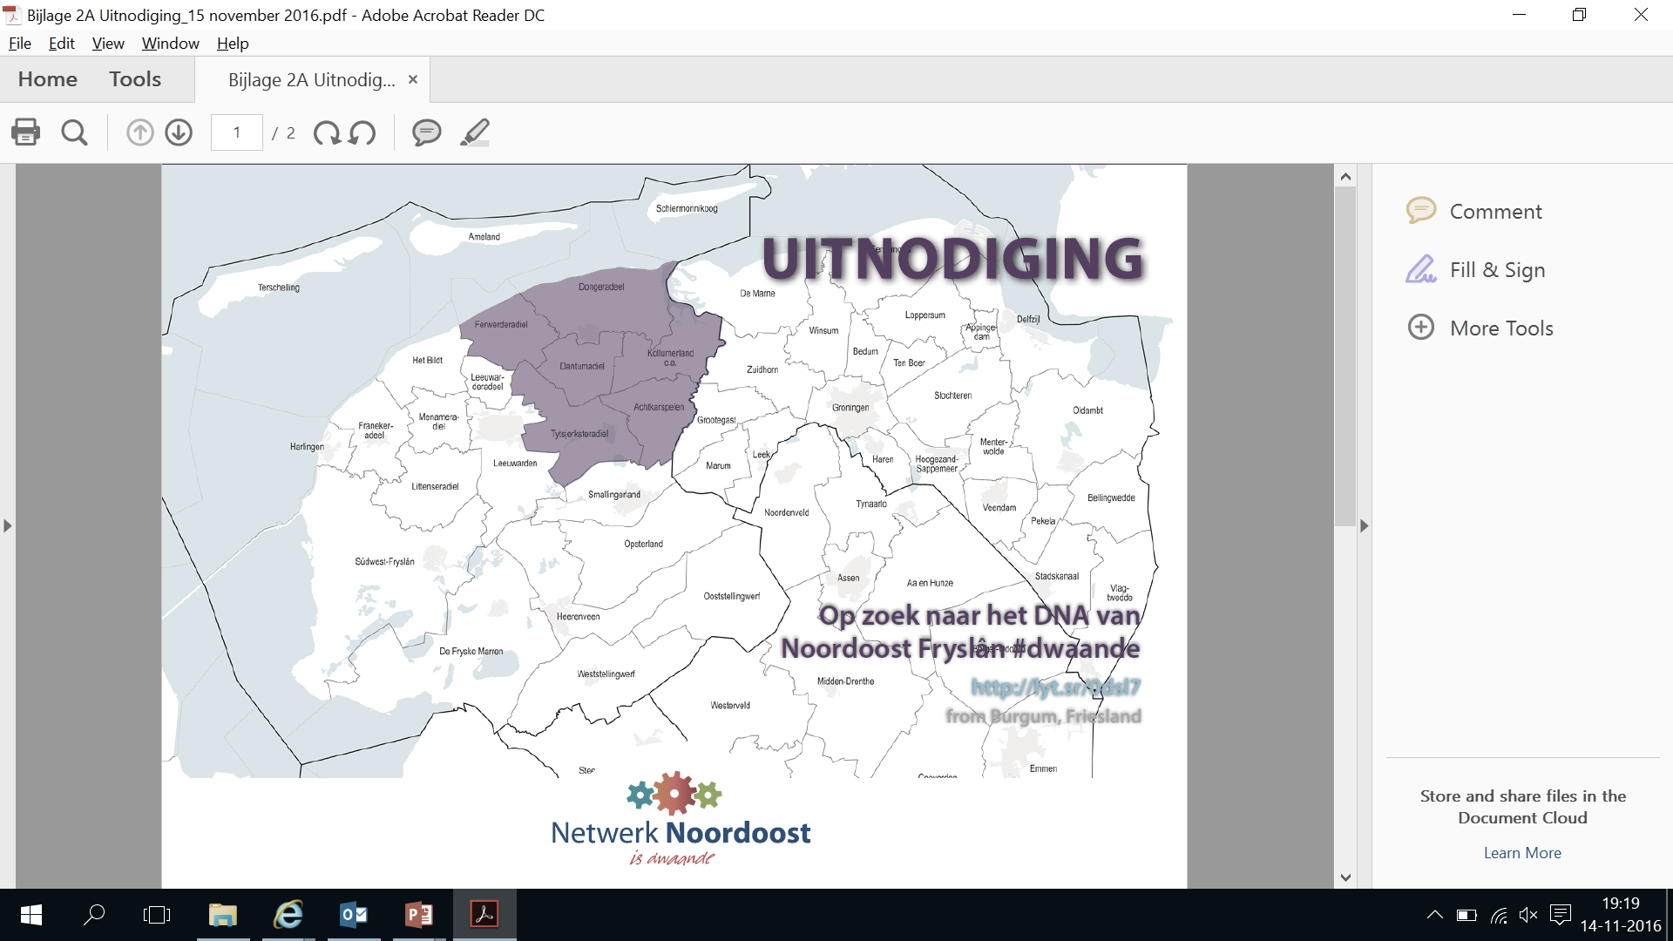
Task: Open PowerPoint from the taskbar
Action: (x=419, y=915)
